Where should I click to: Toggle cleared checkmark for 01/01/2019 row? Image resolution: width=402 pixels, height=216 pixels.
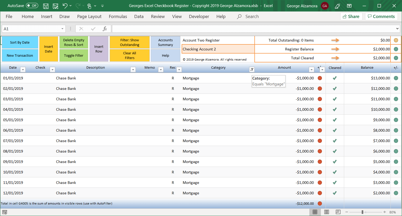[335, 78]
